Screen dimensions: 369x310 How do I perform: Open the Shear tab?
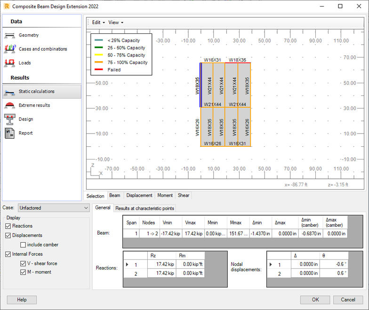[x=184, y=196]
